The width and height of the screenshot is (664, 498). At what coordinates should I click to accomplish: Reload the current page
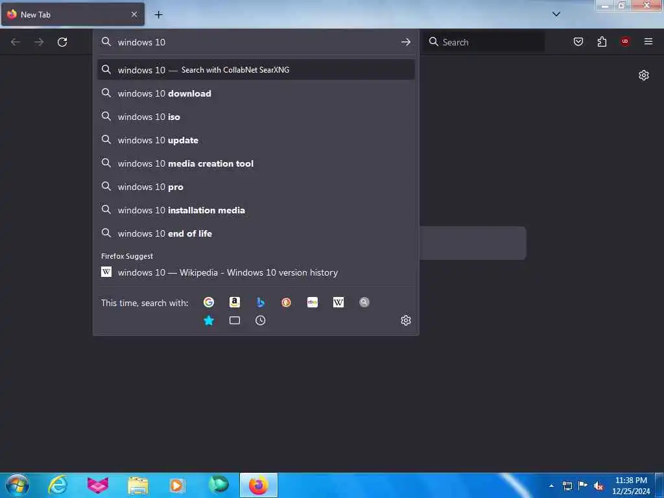[x=62, y=42]
